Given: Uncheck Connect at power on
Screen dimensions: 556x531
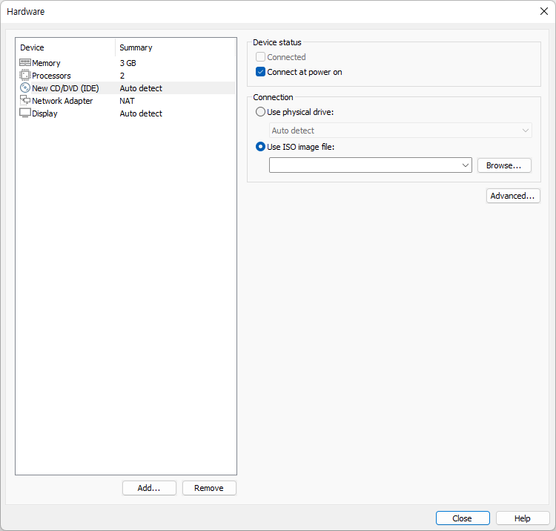Looking at the screenshot, I should (x=261, y=72).
